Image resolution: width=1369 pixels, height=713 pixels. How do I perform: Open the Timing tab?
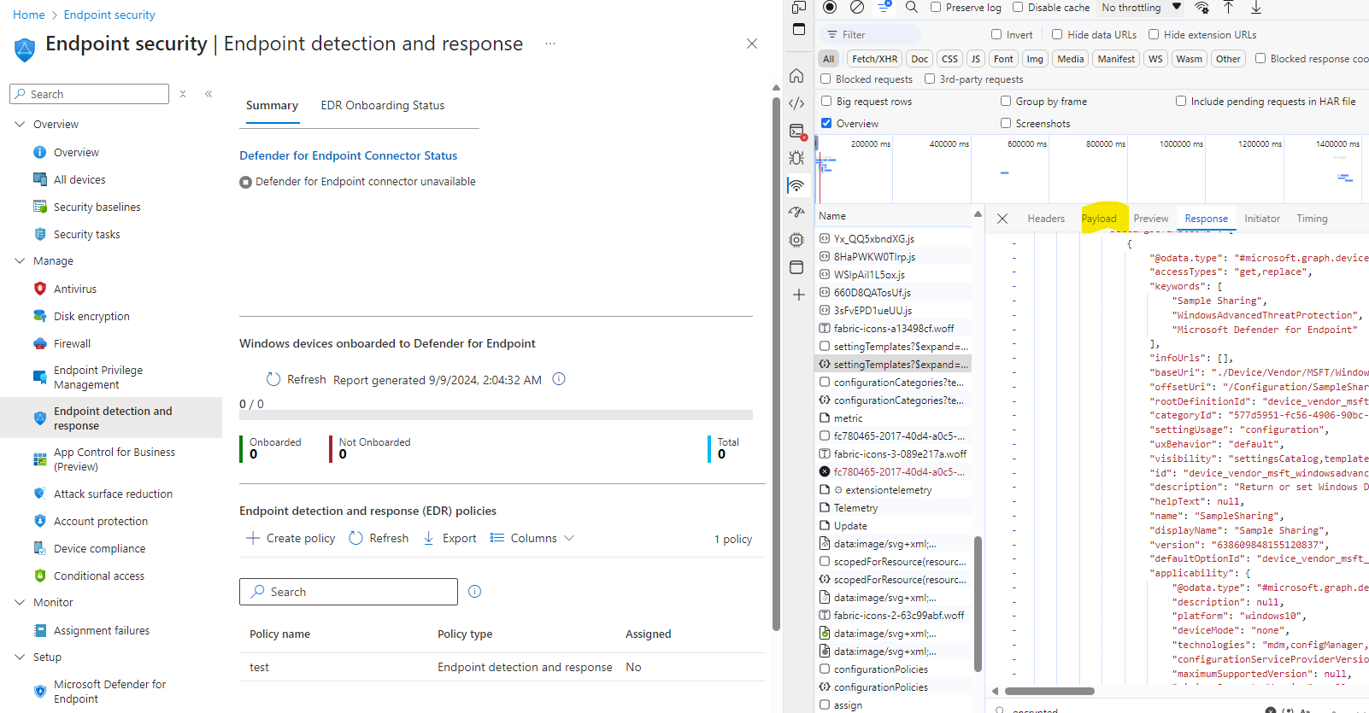[x=1312, y=219]
